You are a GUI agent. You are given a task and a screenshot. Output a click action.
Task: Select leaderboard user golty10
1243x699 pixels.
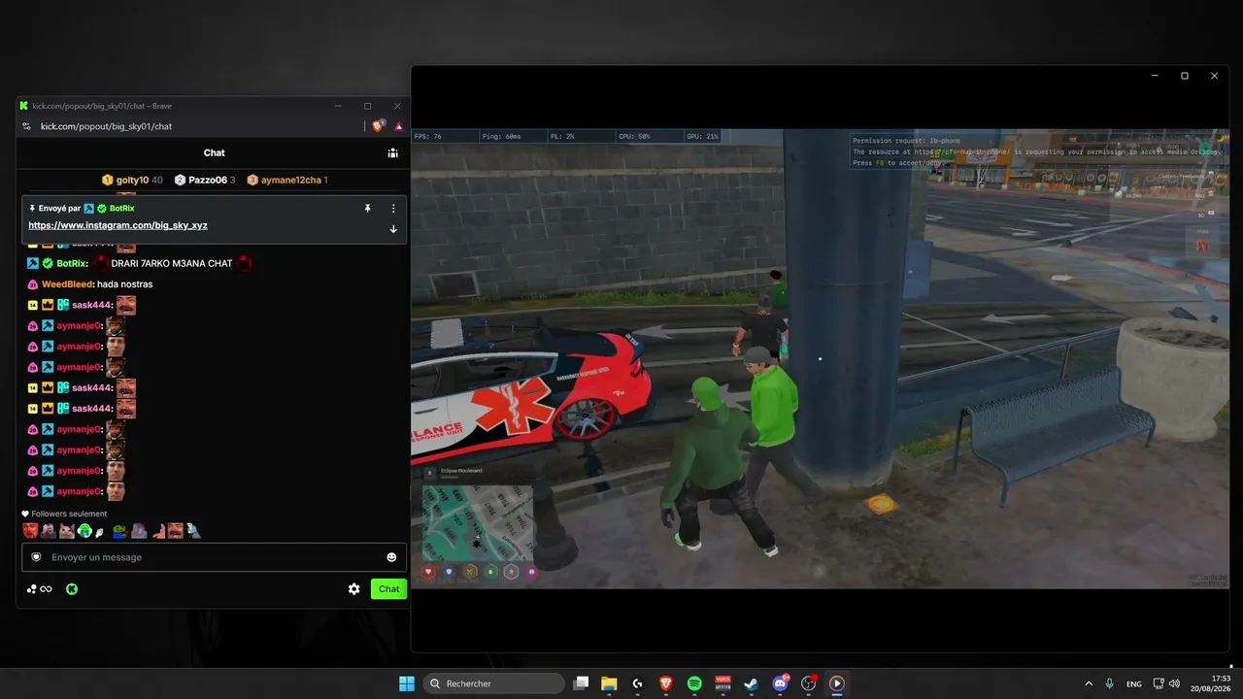pos(132,180)
